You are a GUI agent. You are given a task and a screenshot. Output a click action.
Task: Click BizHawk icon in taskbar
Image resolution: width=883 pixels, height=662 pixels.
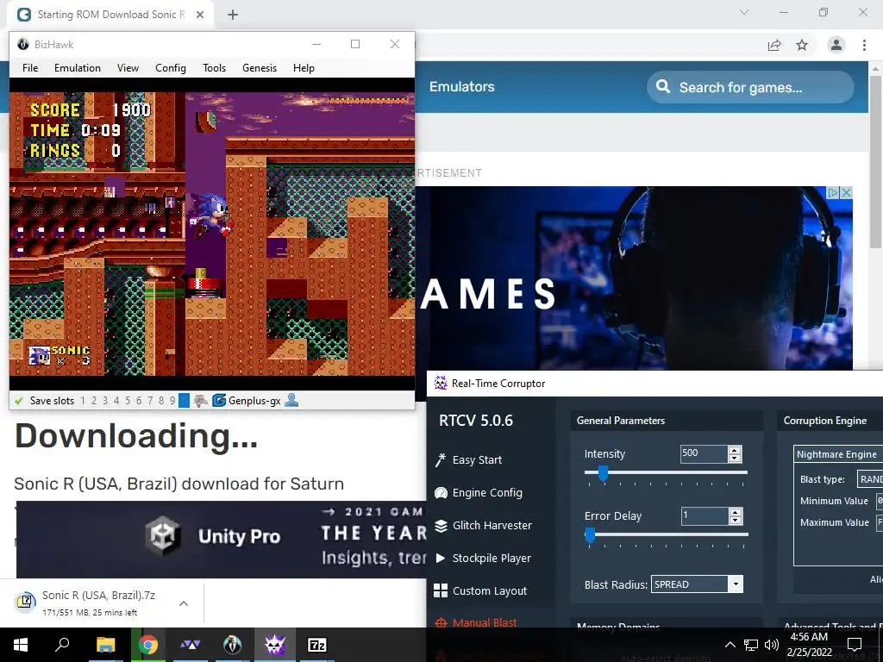(233, 645)
